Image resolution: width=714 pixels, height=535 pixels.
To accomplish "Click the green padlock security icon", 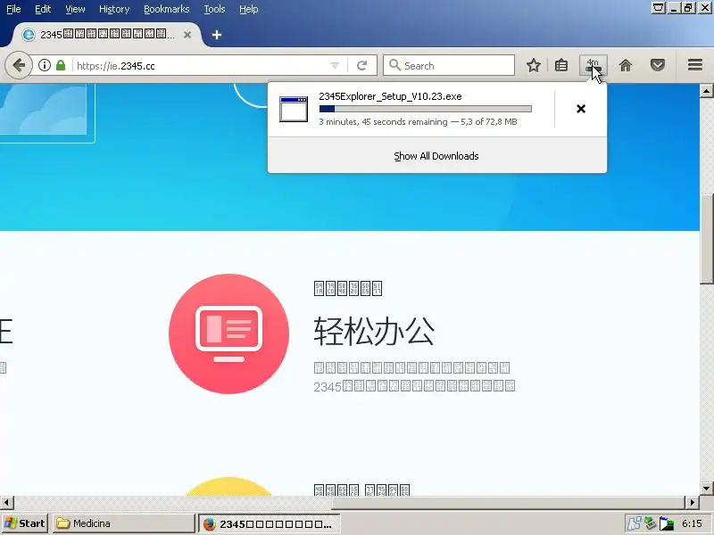I will (61, 65).
